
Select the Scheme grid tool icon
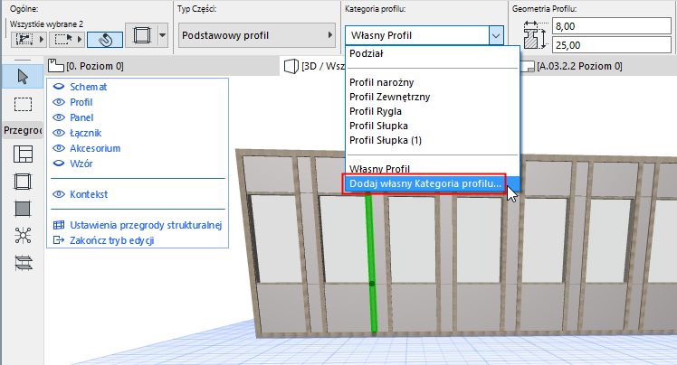23,154
